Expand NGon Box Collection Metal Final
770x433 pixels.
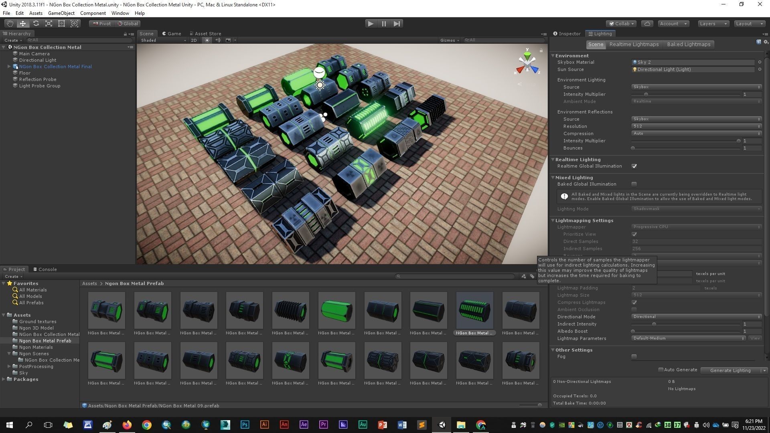coord(9,67)
